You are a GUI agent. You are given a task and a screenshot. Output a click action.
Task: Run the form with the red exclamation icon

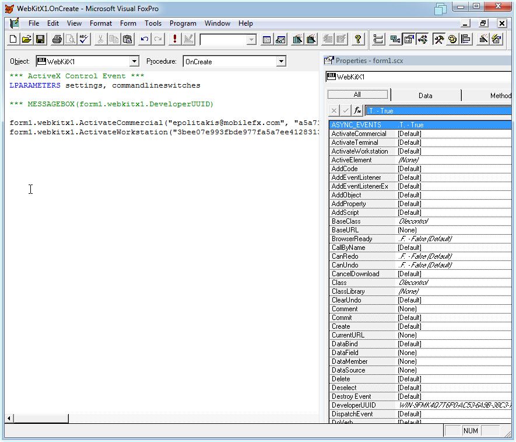pyautogui.click(x=175, y=39)
